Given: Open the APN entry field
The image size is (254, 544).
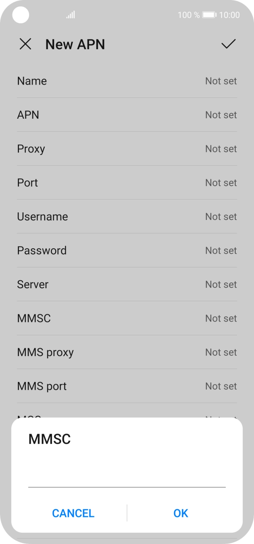Looking at the screenshot, I should pyautogui.click(x=127, y=115).
